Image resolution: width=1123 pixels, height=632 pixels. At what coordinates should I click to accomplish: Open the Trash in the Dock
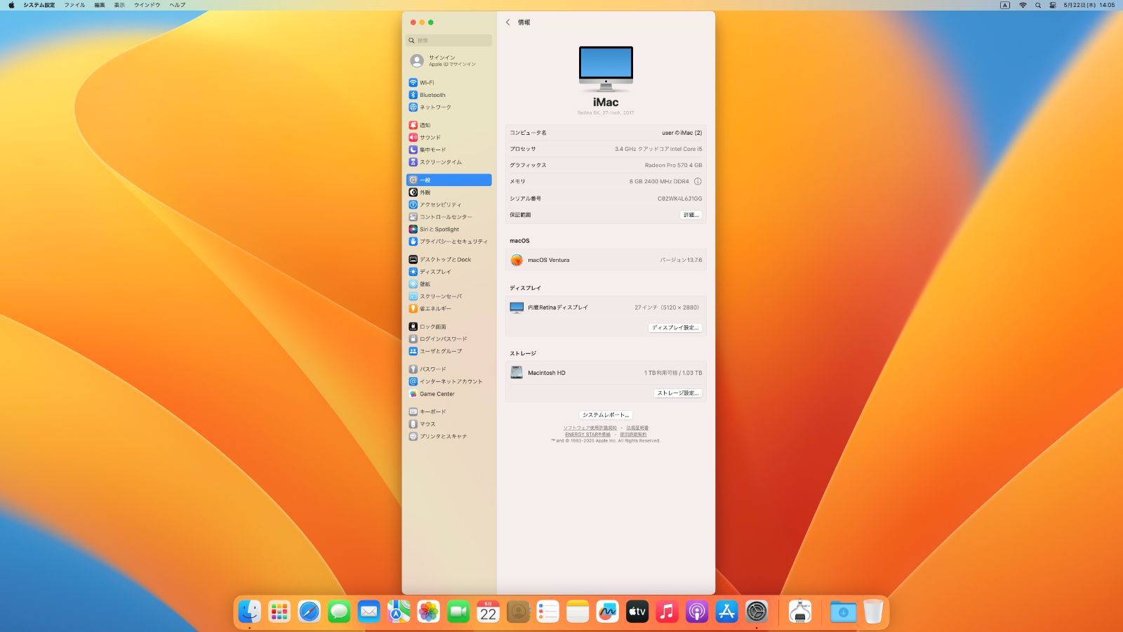click(873, 612)
